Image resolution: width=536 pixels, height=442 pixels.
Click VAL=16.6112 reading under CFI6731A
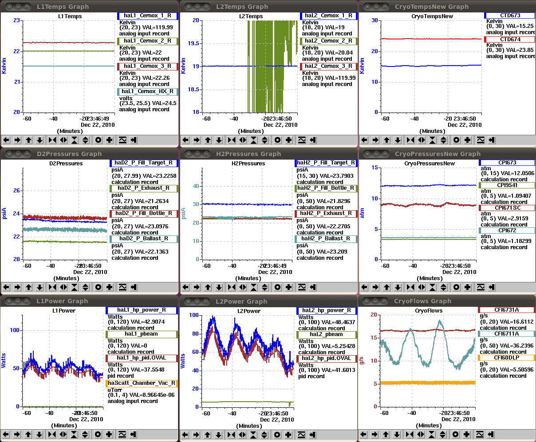(516, 322)
